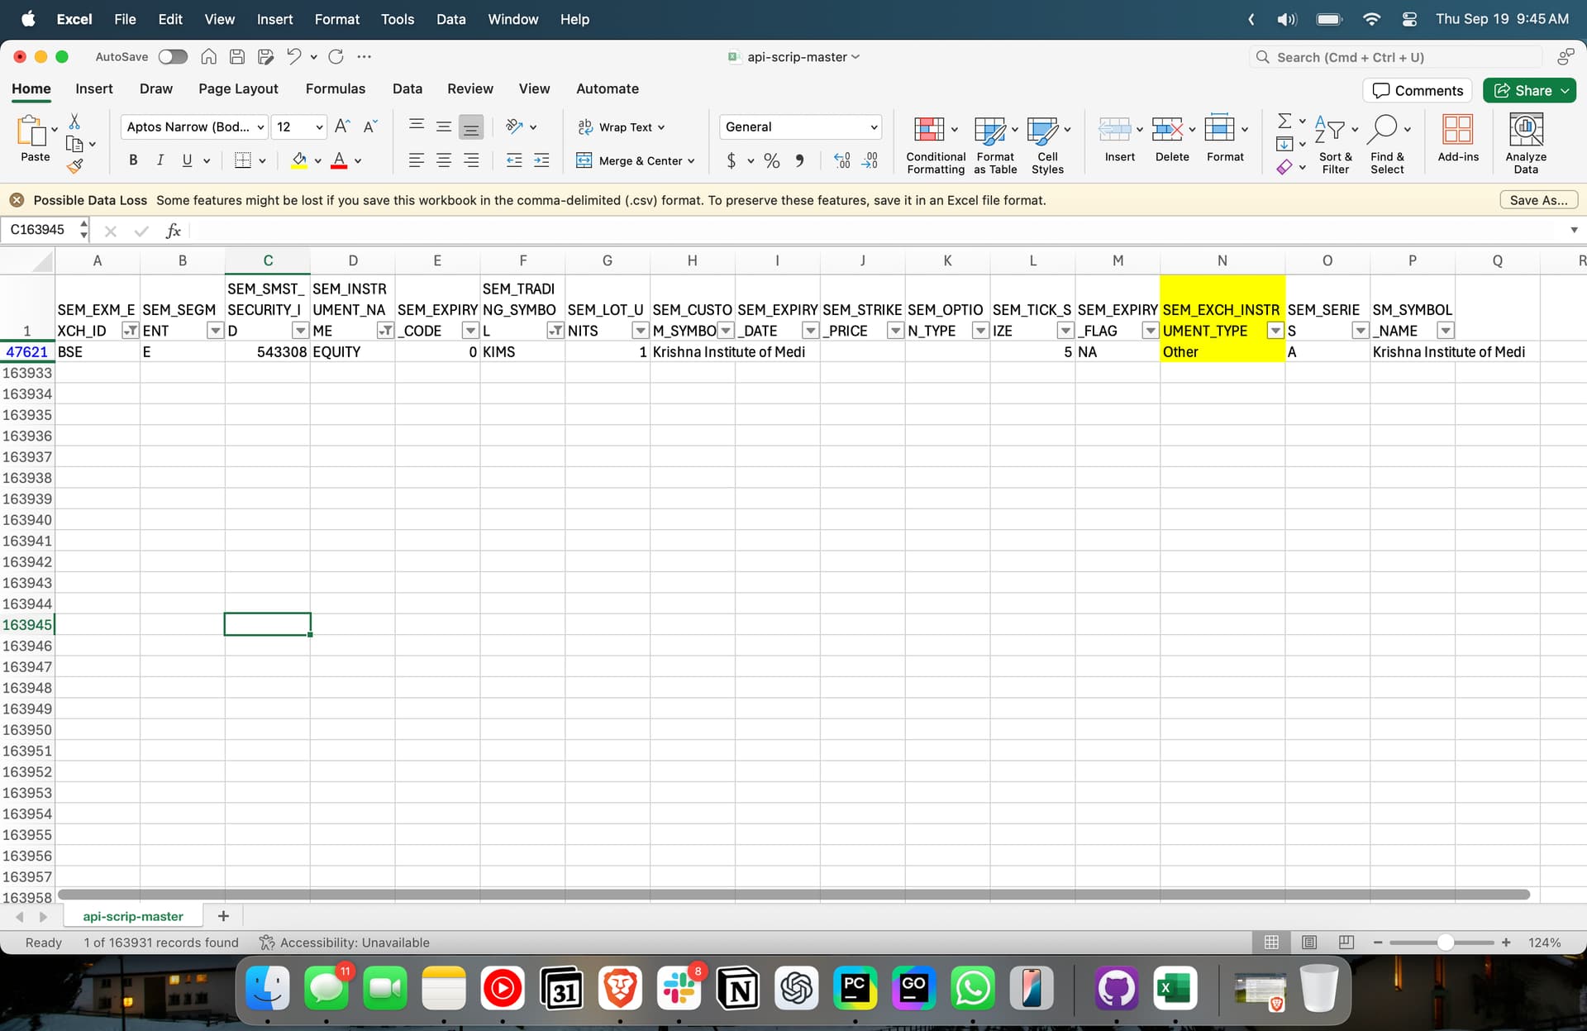This screenshot has height=1031, width=1587.
Task: Decrease font size with the smaller A icon
Action: [x=370, y=126]
